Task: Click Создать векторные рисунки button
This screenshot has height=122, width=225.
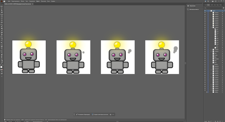Action: (x=100, y=114)
